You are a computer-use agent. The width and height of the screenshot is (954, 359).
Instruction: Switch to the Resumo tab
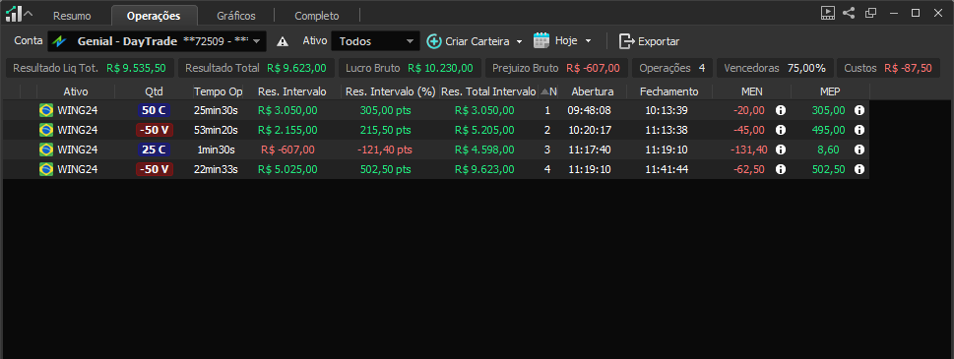click(72, 16)
